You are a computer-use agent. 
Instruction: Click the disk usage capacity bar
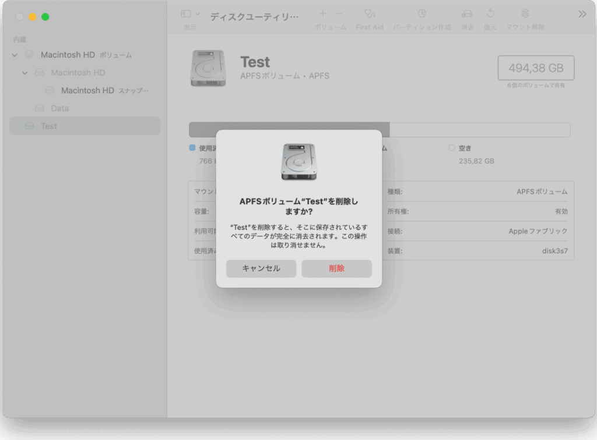click(379, 130)
